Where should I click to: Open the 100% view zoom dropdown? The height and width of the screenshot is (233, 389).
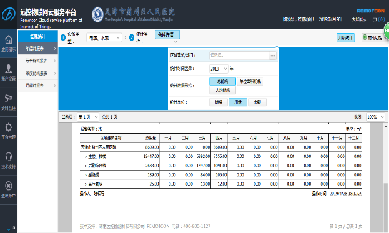click(x=375, y=117)
